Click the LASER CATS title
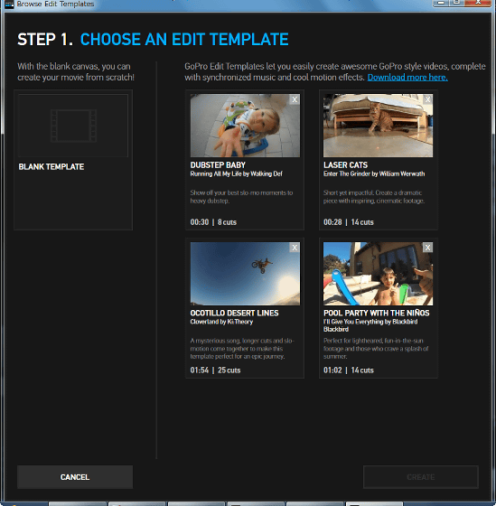The image size is (496, 506). [x=346, y=165]
